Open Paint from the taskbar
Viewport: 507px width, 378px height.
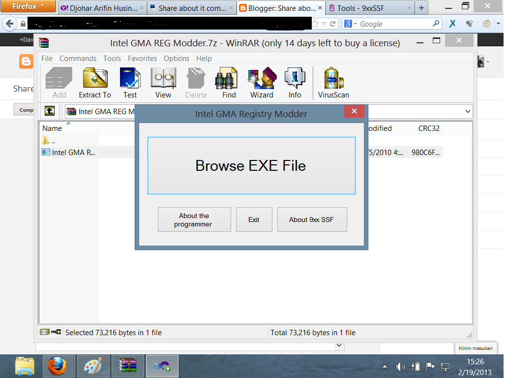(x=93, y=366)
